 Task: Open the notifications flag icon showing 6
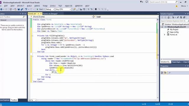click(x=141, y=2)
